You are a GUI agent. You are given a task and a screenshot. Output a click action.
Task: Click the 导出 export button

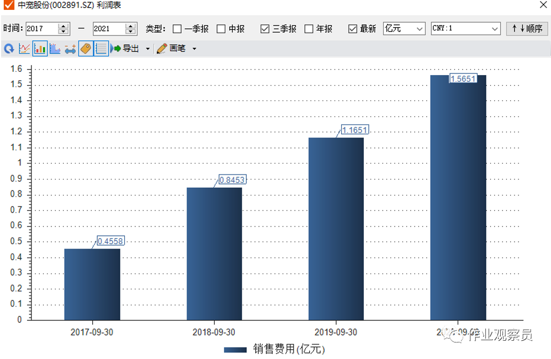coord(131,49)
